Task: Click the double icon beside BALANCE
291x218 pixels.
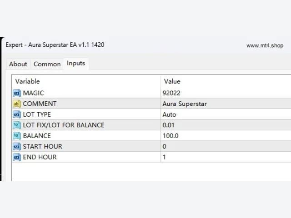Action: click(17, 136)
